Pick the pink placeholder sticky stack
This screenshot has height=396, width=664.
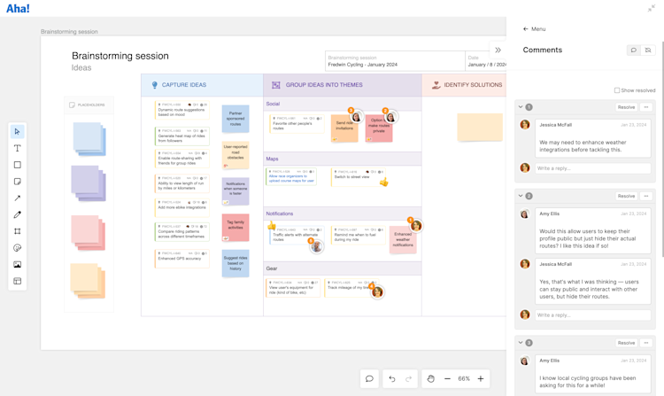pyautogui.click(x=88, y=232)
